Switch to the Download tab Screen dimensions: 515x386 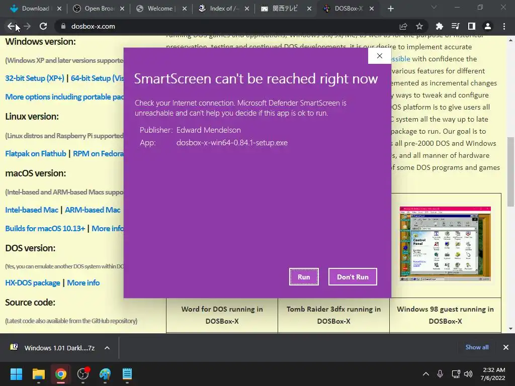click(x=35, y=9)
